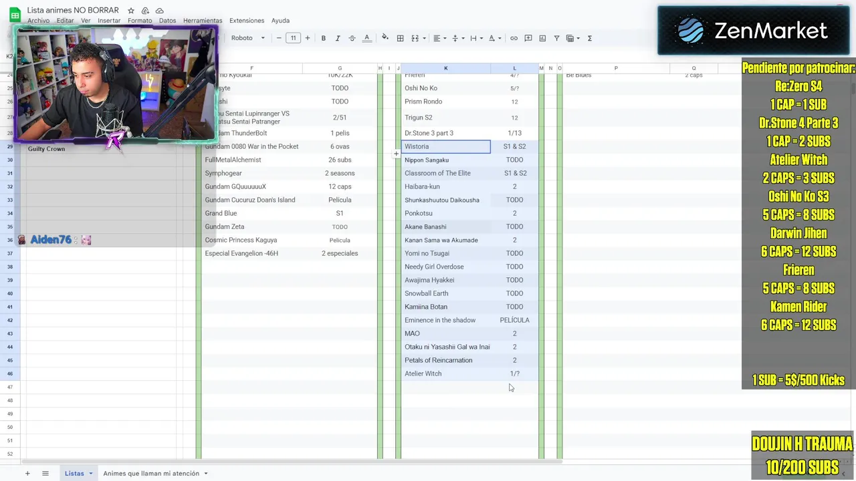
Task: Select row 37 header
Action: [x=10, y=253]
